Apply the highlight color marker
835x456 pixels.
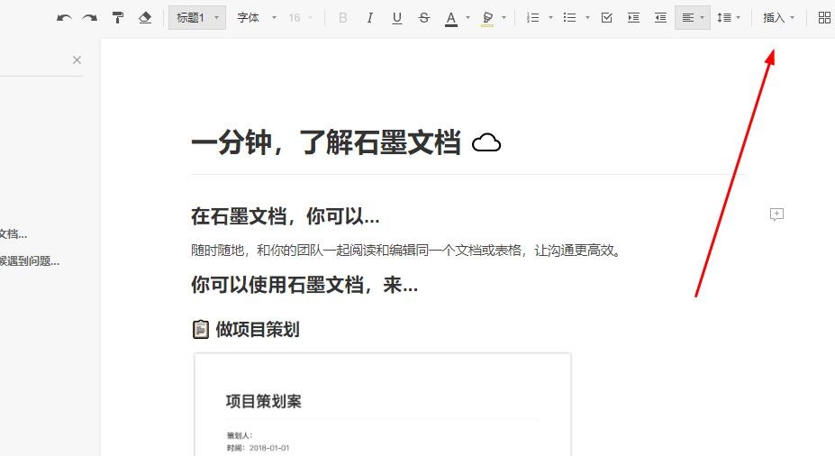(487, 19)
